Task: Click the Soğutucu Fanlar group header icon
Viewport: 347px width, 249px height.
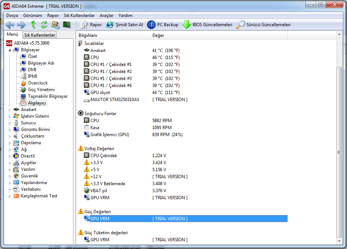Action: pos(80,114)
